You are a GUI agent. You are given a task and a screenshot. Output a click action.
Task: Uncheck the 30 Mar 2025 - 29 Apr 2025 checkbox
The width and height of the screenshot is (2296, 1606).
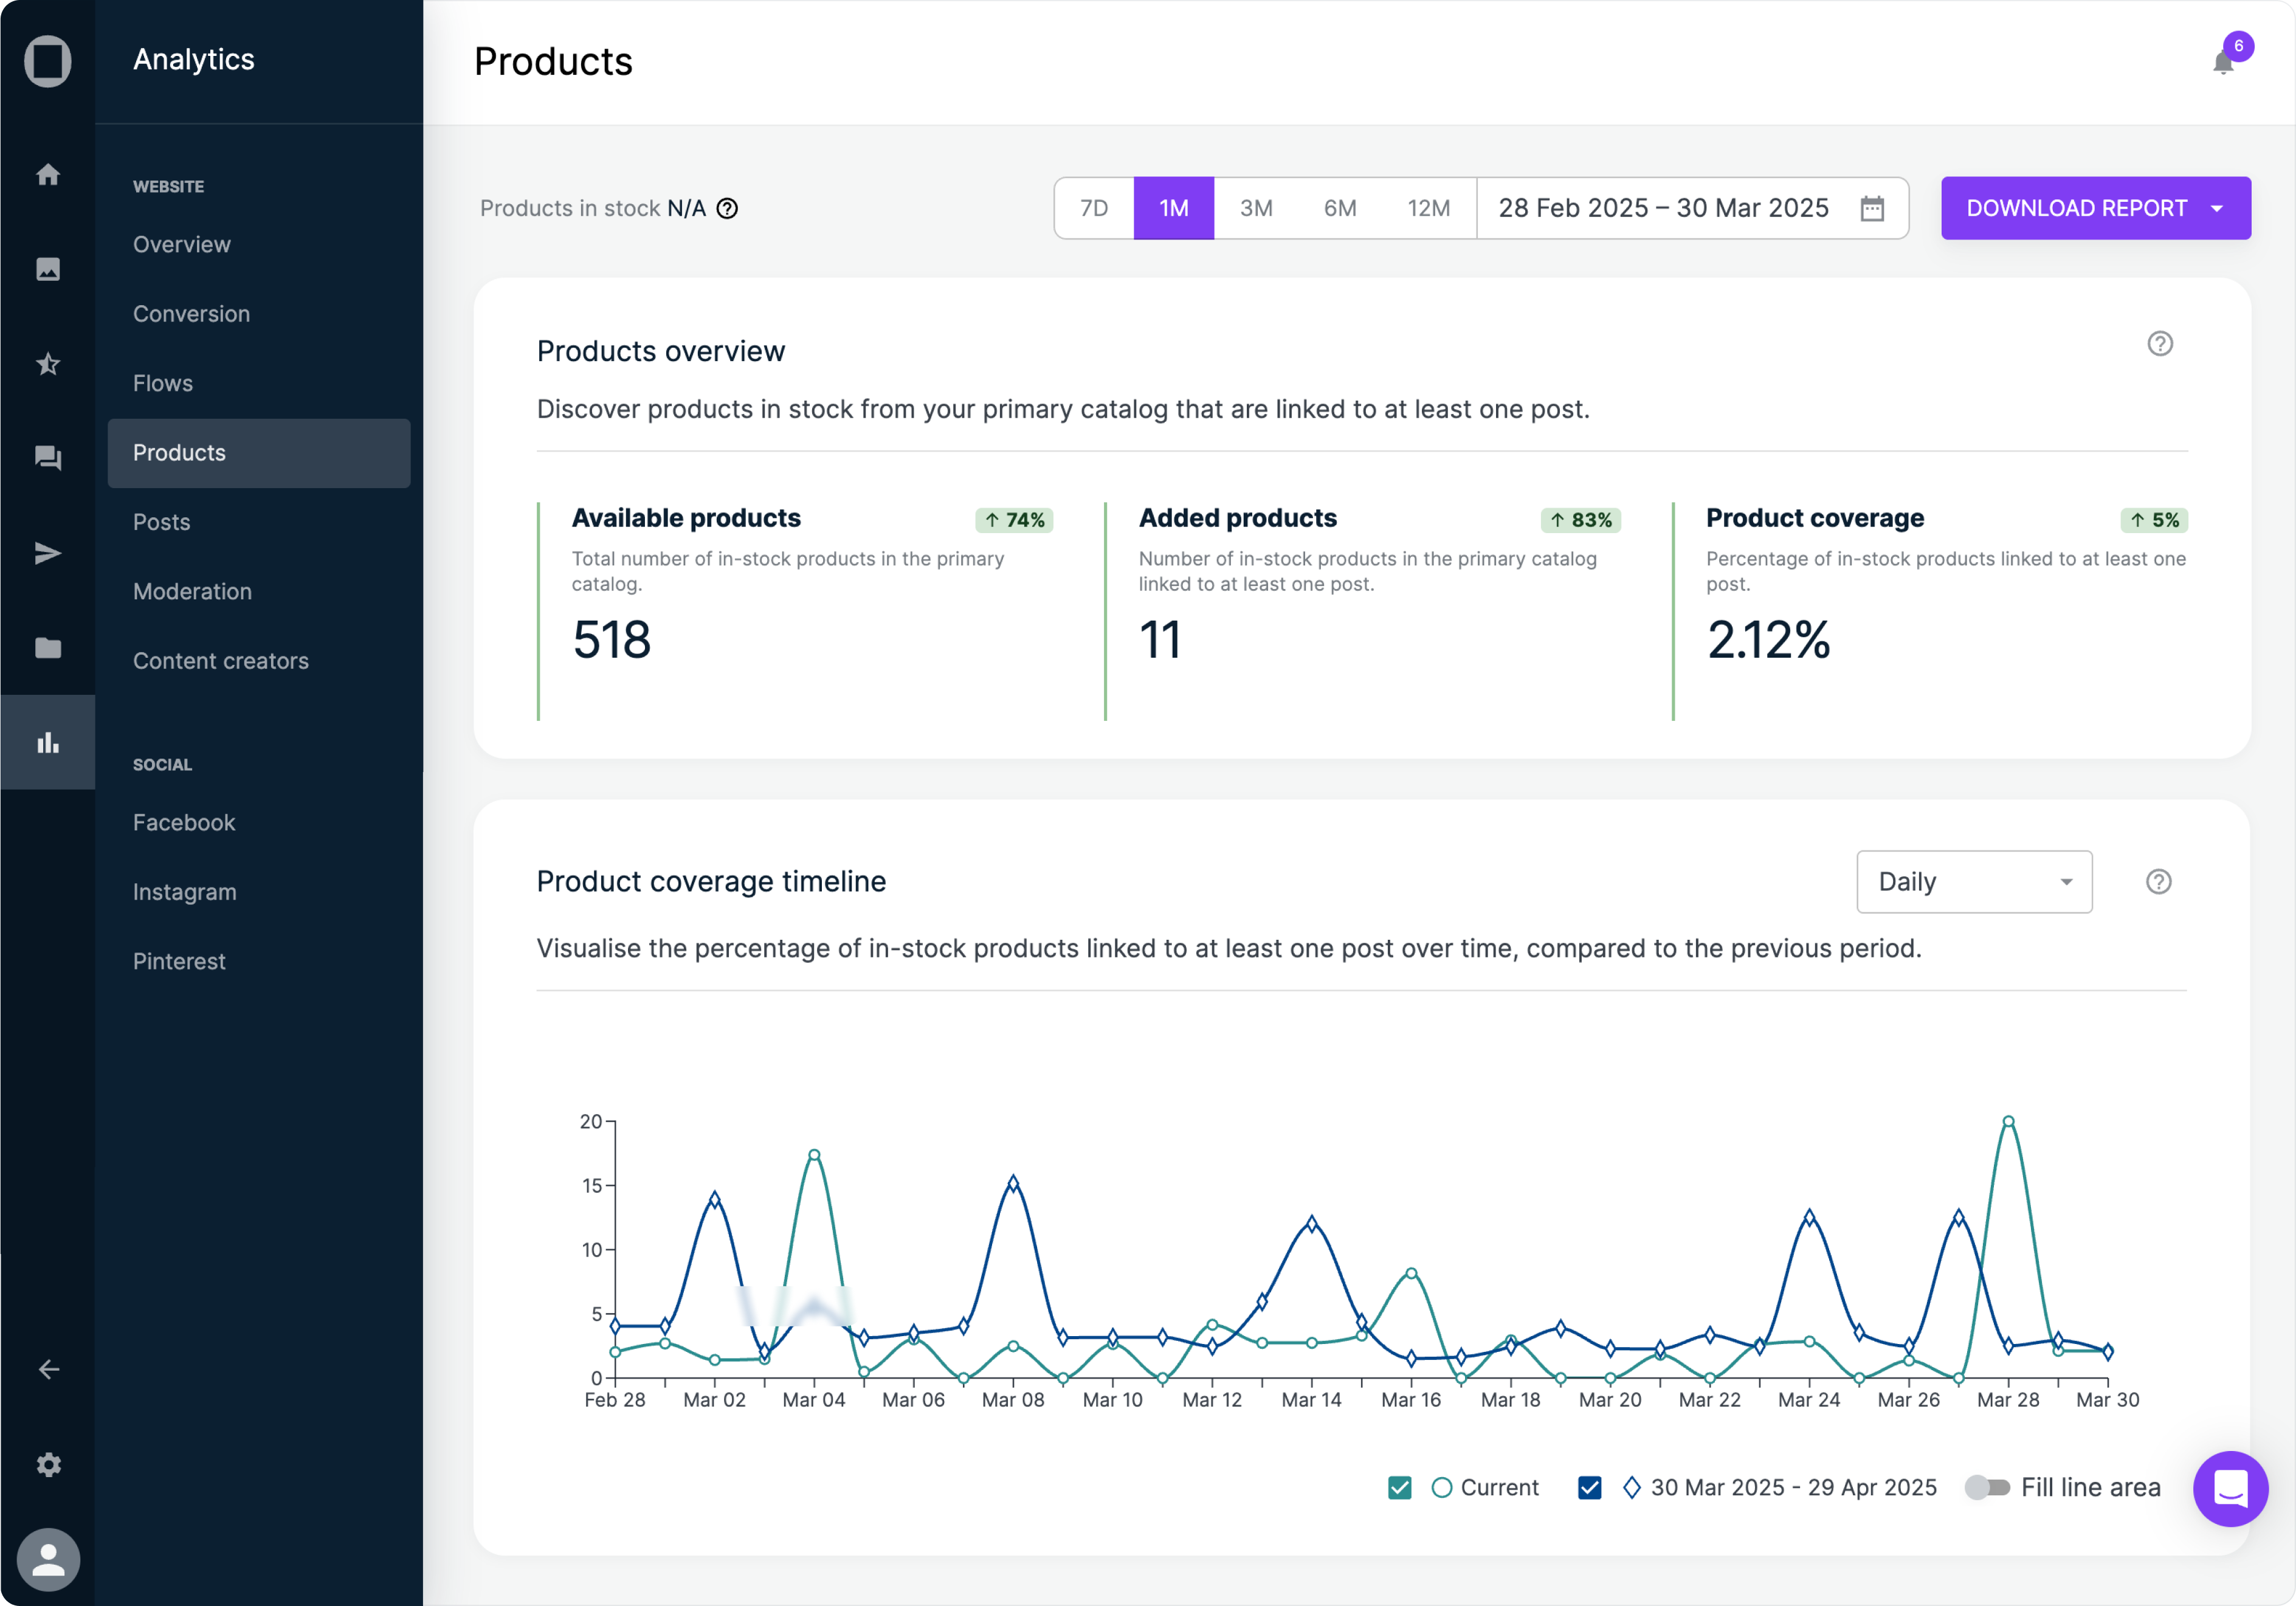pyautogui.click(x=1589, y=1487)
